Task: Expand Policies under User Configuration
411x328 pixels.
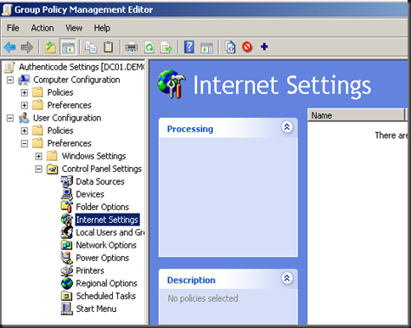Action: (x=25, y=131)
